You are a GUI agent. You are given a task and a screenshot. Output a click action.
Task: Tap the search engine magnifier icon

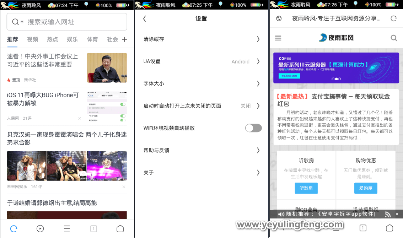[x=15, y=22]
